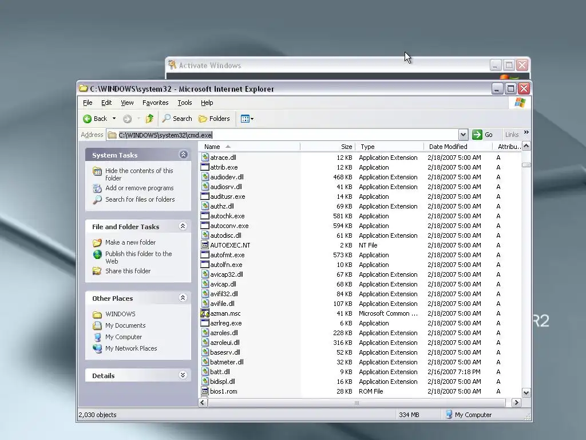Select the batmeter.dll file icon
586x440 pixels.
[205, 362]
